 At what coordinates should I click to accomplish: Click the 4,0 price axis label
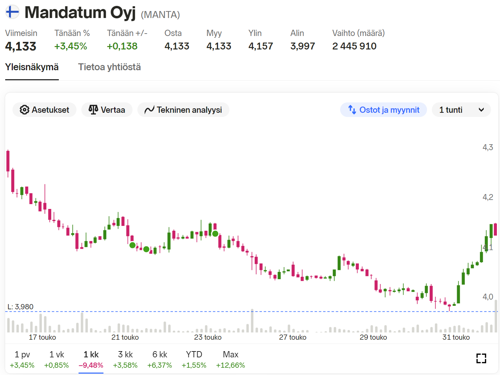click(488, 297)
